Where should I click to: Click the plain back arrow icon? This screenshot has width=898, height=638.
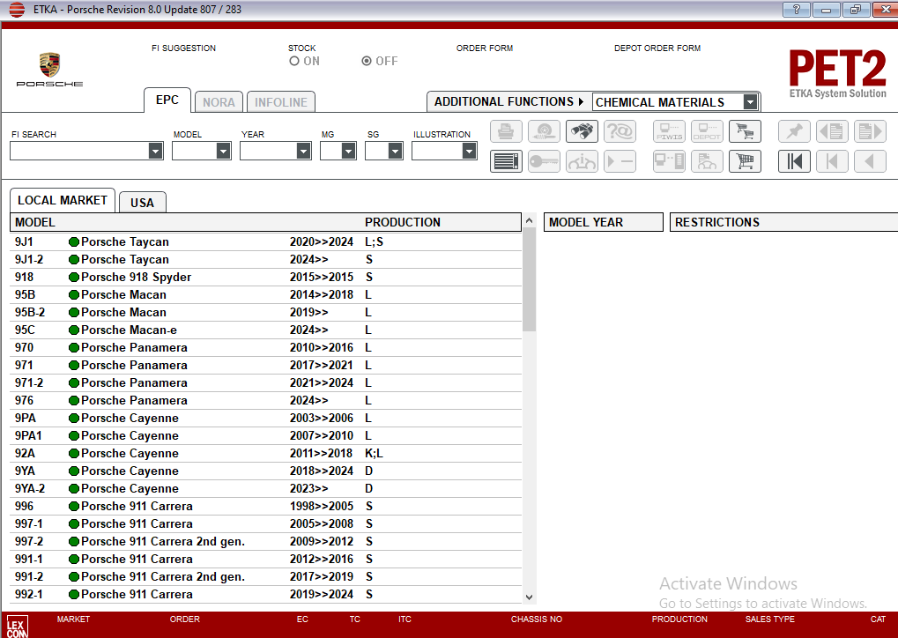tap(870, 161)
